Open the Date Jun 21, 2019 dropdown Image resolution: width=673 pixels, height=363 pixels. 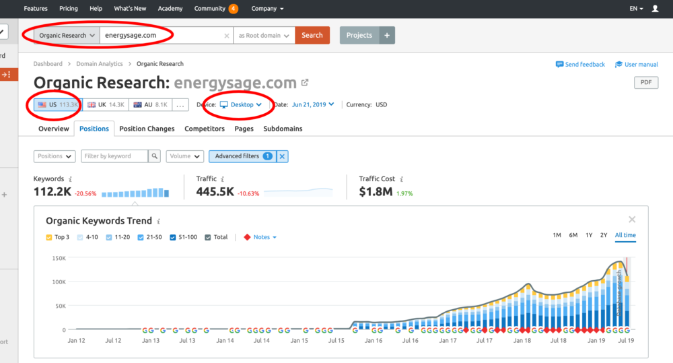coord(313,105)
